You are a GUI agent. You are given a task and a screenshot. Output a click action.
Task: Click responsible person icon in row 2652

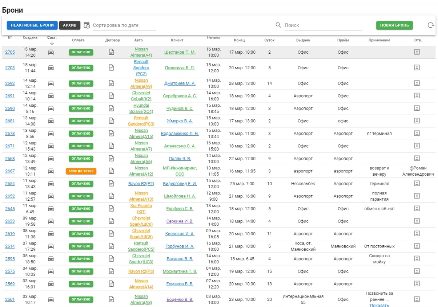417,196
